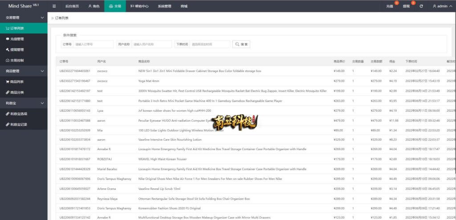Click user name ROBZ07AJ

coord(104,159)
